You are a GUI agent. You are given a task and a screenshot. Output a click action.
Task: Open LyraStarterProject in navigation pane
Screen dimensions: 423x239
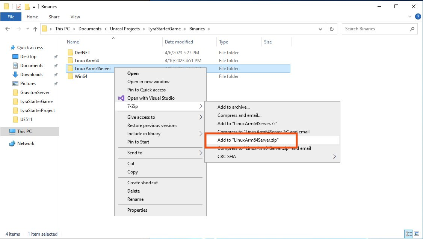[x=38, y=111]
